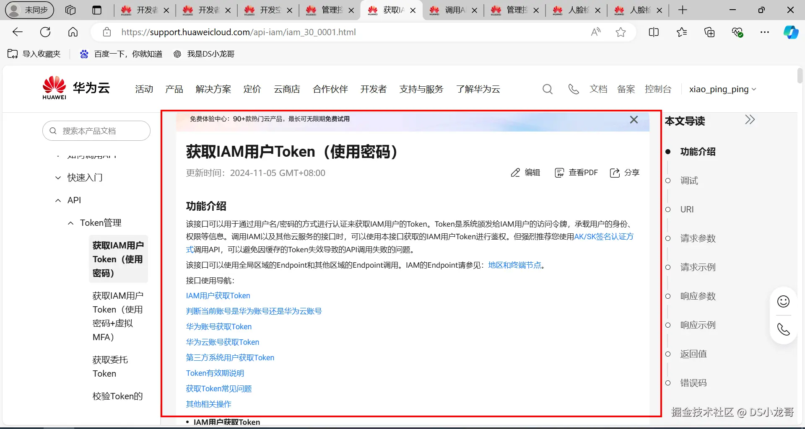Open the workspaces icon
This screenshot has width=805, height=429.
pyautogui.click(x=70, y=10)
